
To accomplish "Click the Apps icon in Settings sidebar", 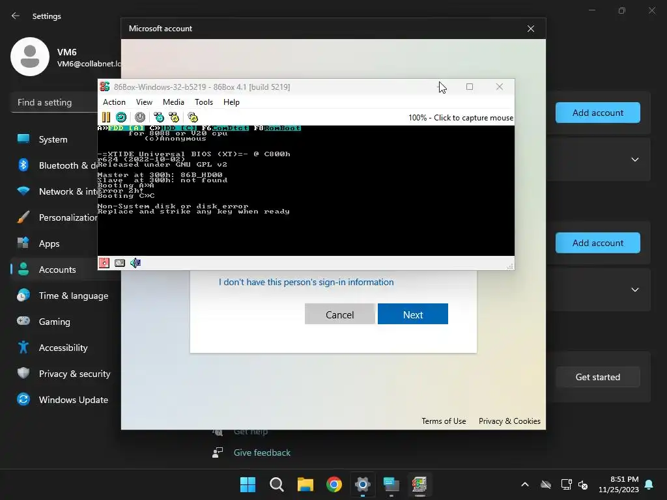I will point(23,243).
